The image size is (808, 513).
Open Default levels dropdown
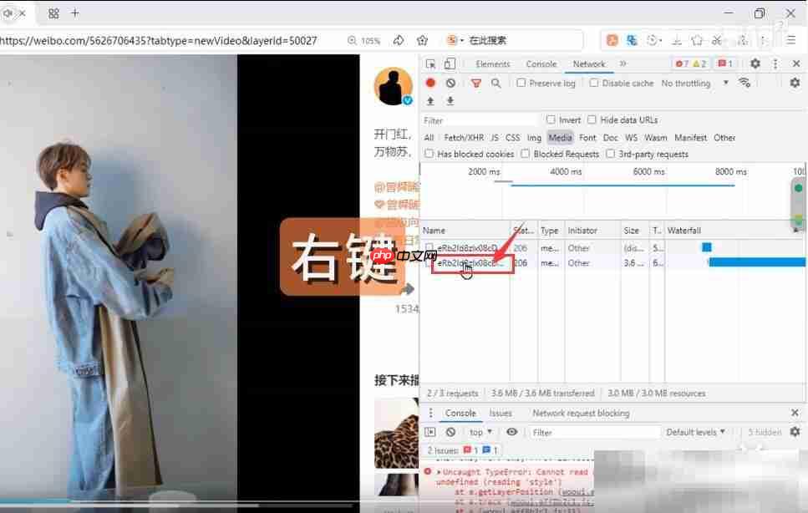click(696, 432)
